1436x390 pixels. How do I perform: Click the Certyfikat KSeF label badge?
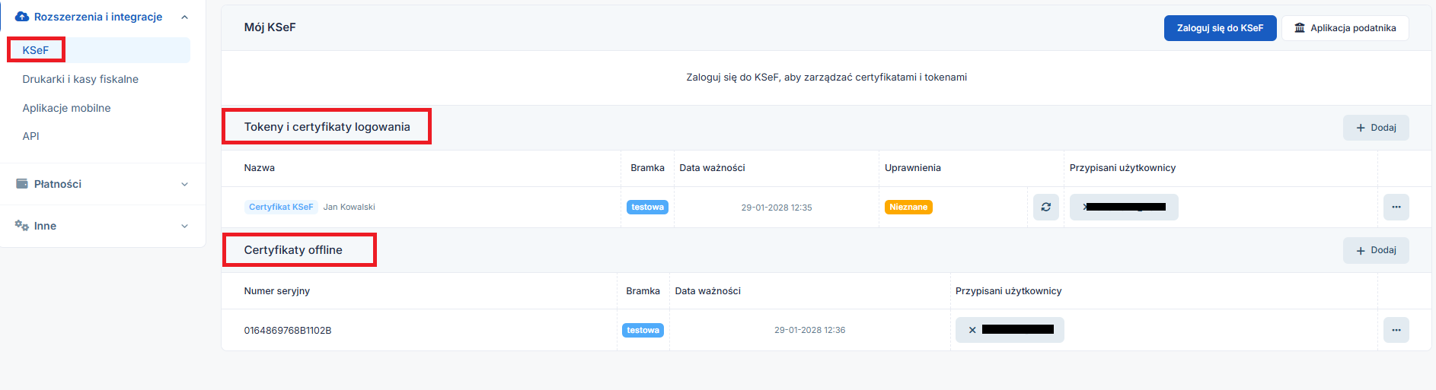click(281, 207)
